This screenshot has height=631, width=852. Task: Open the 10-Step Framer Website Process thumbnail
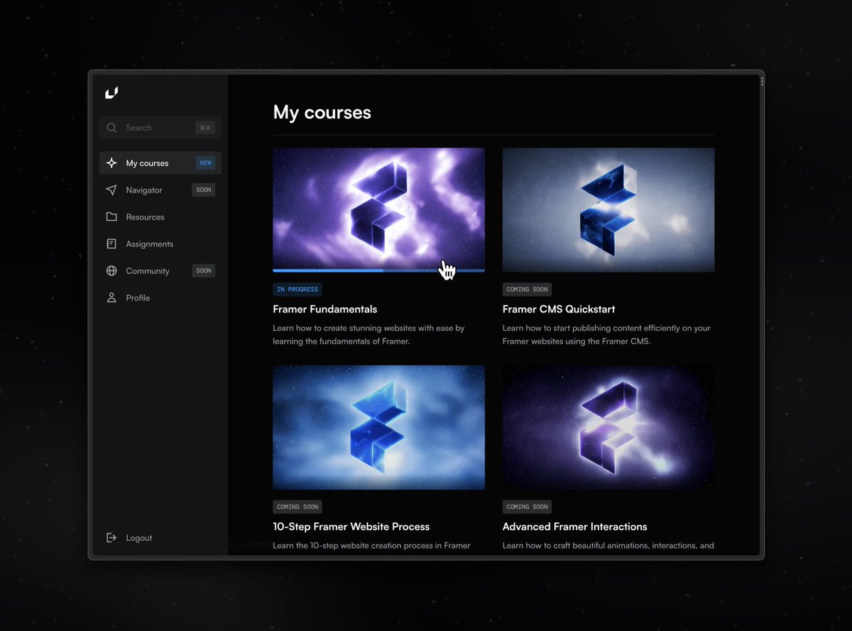pos(378,427)
